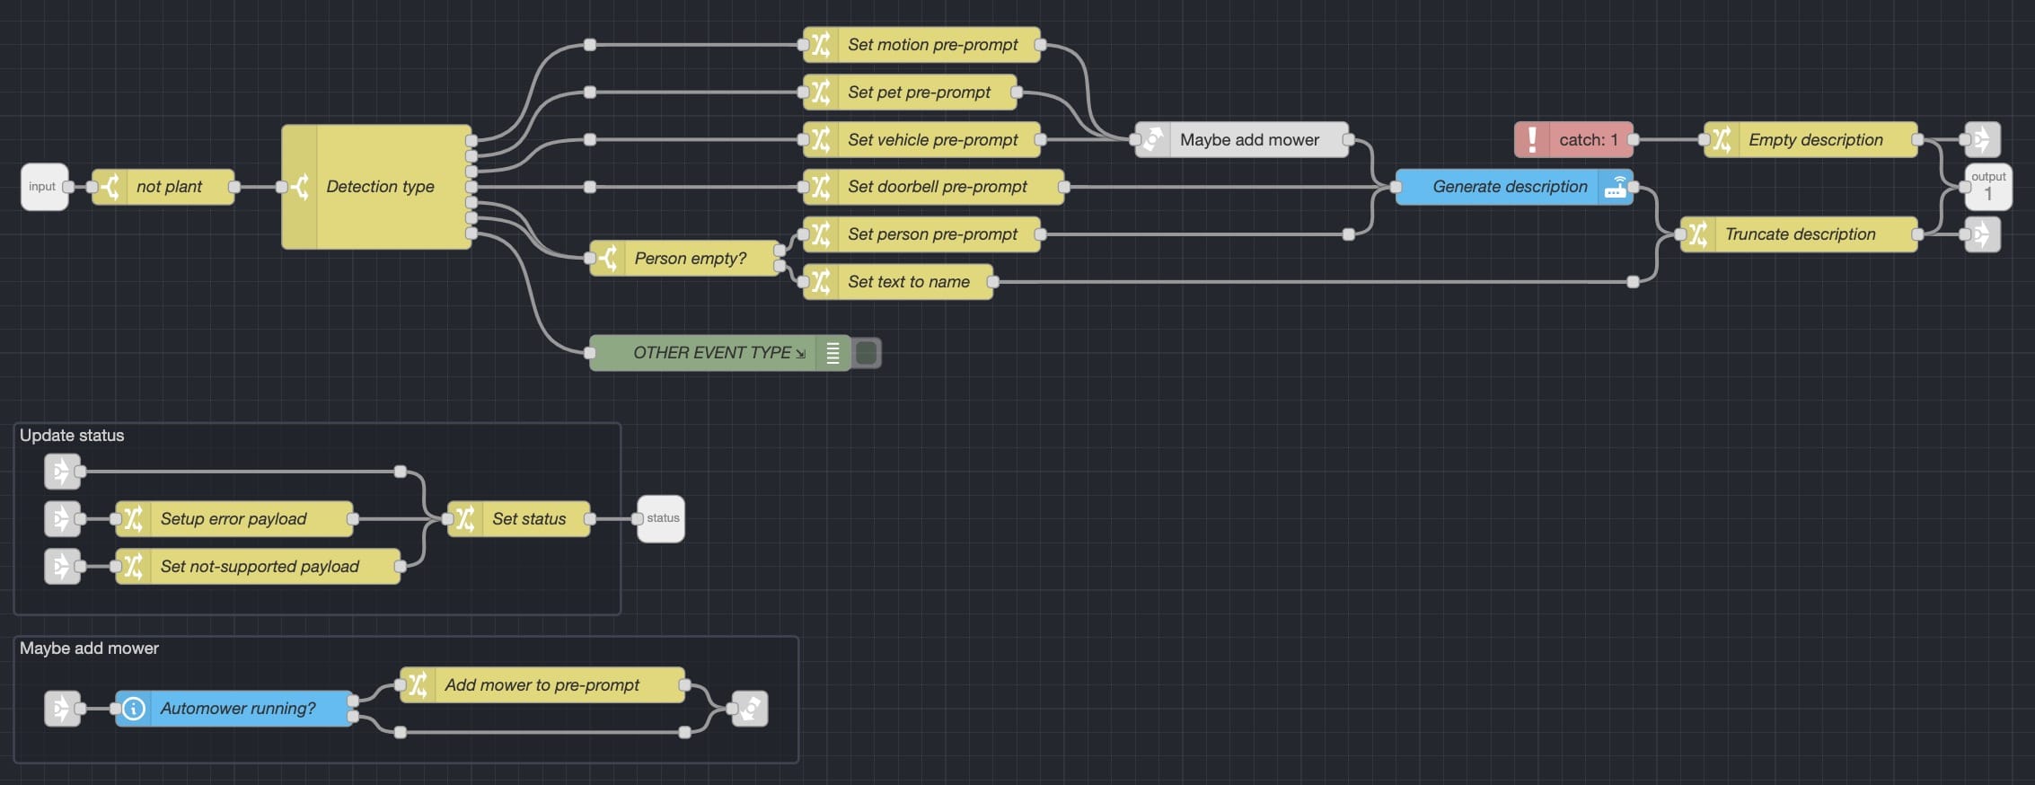Select the 'Person empty?' node label
Image resolution: width=2035 pixels, height=785 pixels.
691,259
